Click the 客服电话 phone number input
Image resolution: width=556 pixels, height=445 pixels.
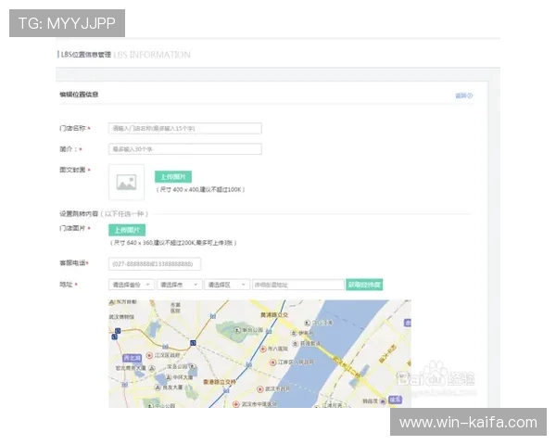[x=155, y=264]
